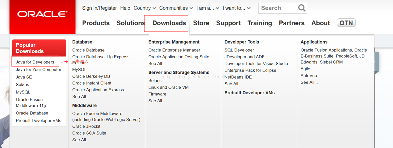Expand the Communities dropdown
Image resolution: width=393 pixels, height=148 pixels.
click(x=176, y=8)
